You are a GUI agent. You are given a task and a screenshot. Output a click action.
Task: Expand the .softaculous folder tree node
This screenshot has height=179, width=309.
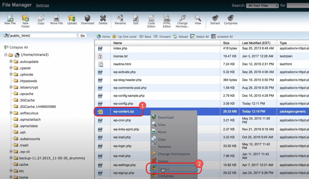[x=11, y=113]
